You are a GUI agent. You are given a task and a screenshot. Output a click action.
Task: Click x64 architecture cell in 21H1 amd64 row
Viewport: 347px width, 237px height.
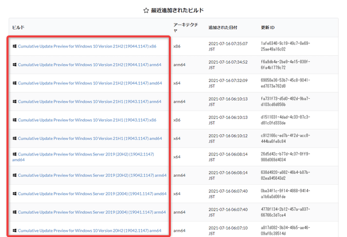(177, 138)
